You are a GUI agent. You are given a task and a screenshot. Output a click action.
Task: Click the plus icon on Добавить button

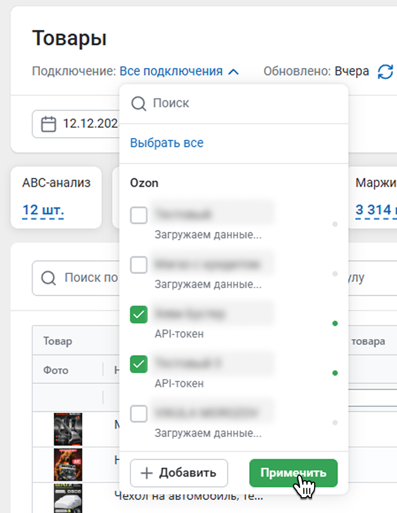(146, 473)
